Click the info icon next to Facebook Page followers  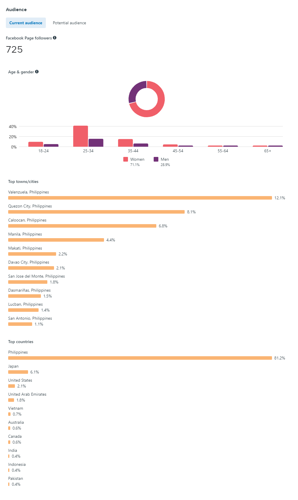[x=55, y=38]
